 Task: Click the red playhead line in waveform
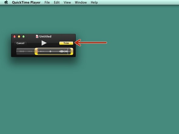coord(38,51)
